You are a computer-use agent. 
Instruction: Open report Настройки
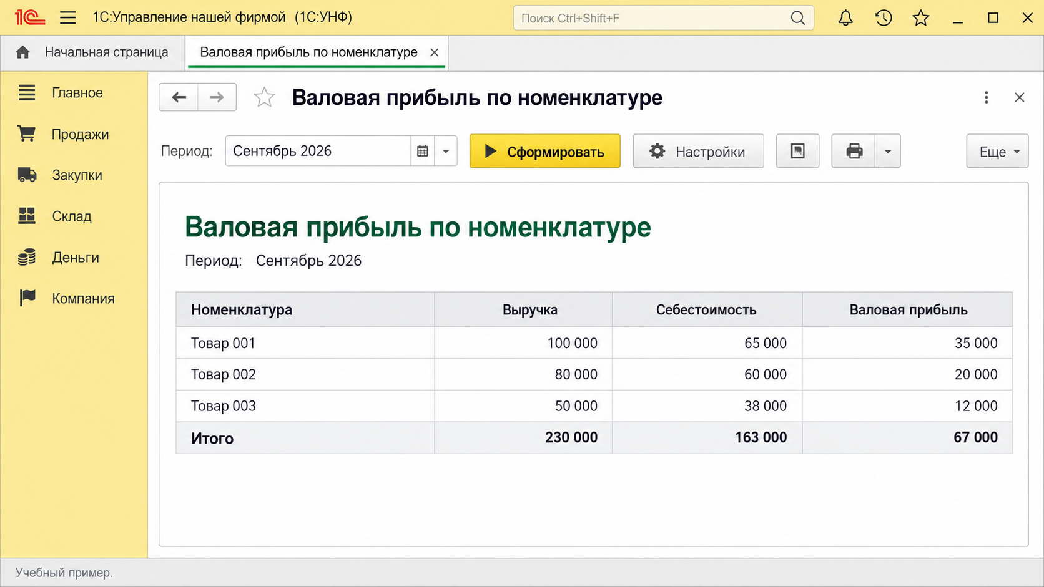click(698, 151)
